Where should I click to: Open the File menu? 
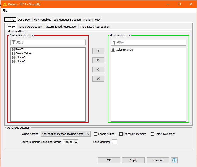5,11
